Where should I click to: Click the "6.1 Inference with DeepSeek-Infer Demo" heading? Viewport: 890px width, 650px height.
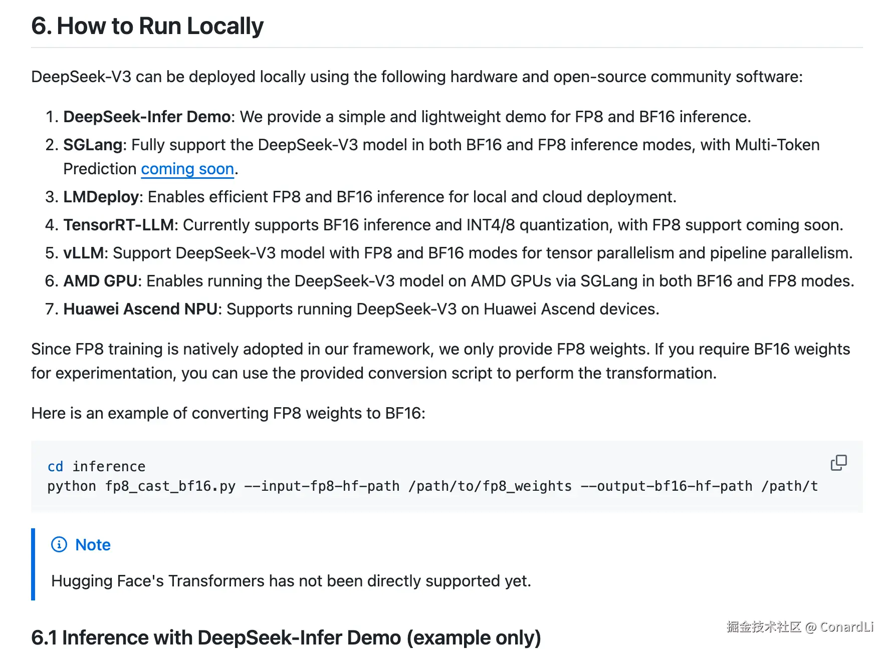tap(286, 637)
